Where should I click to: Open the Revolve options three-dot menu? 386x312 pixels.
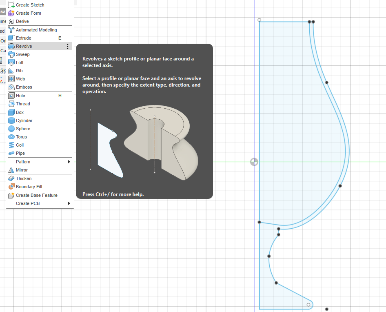pos(67,47)
